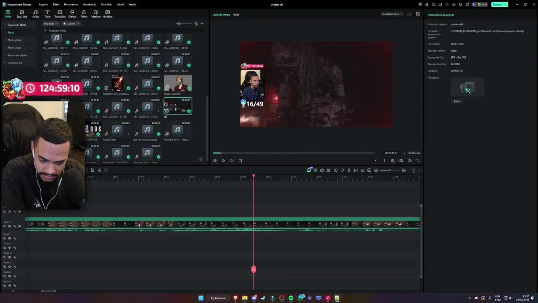
Task: Expand the Influence Kit section
Action: point(5,63)
